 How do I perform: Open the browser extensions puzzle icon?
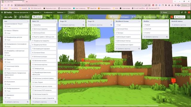(x=166, y=5)
